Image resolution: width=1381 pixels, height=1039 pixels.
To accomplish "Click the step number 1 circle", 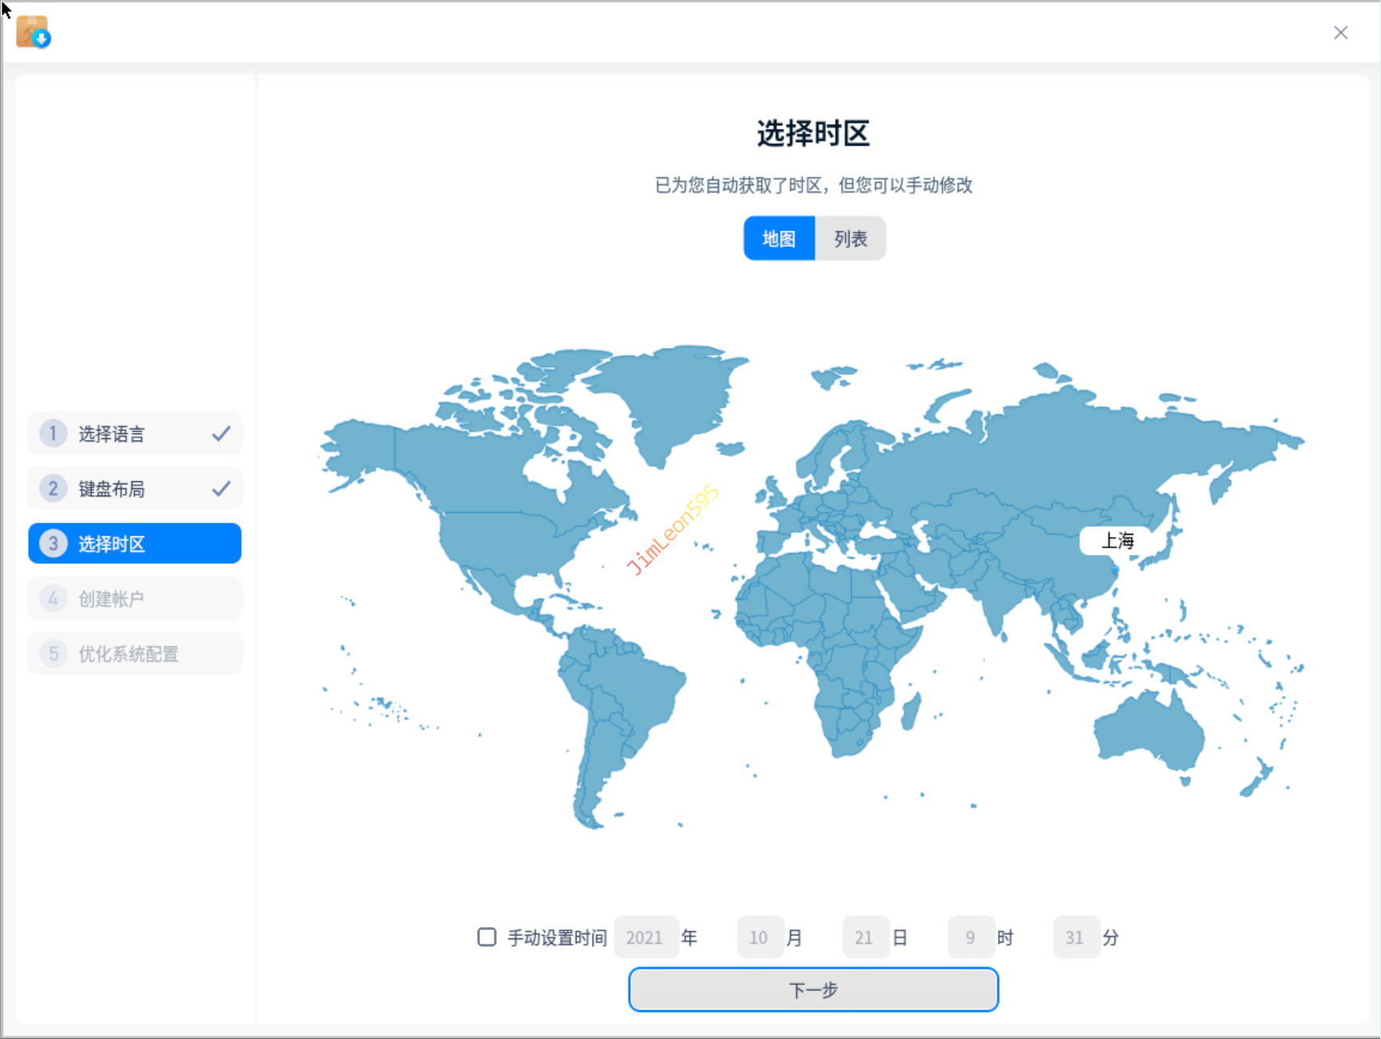I will point(53,433).
